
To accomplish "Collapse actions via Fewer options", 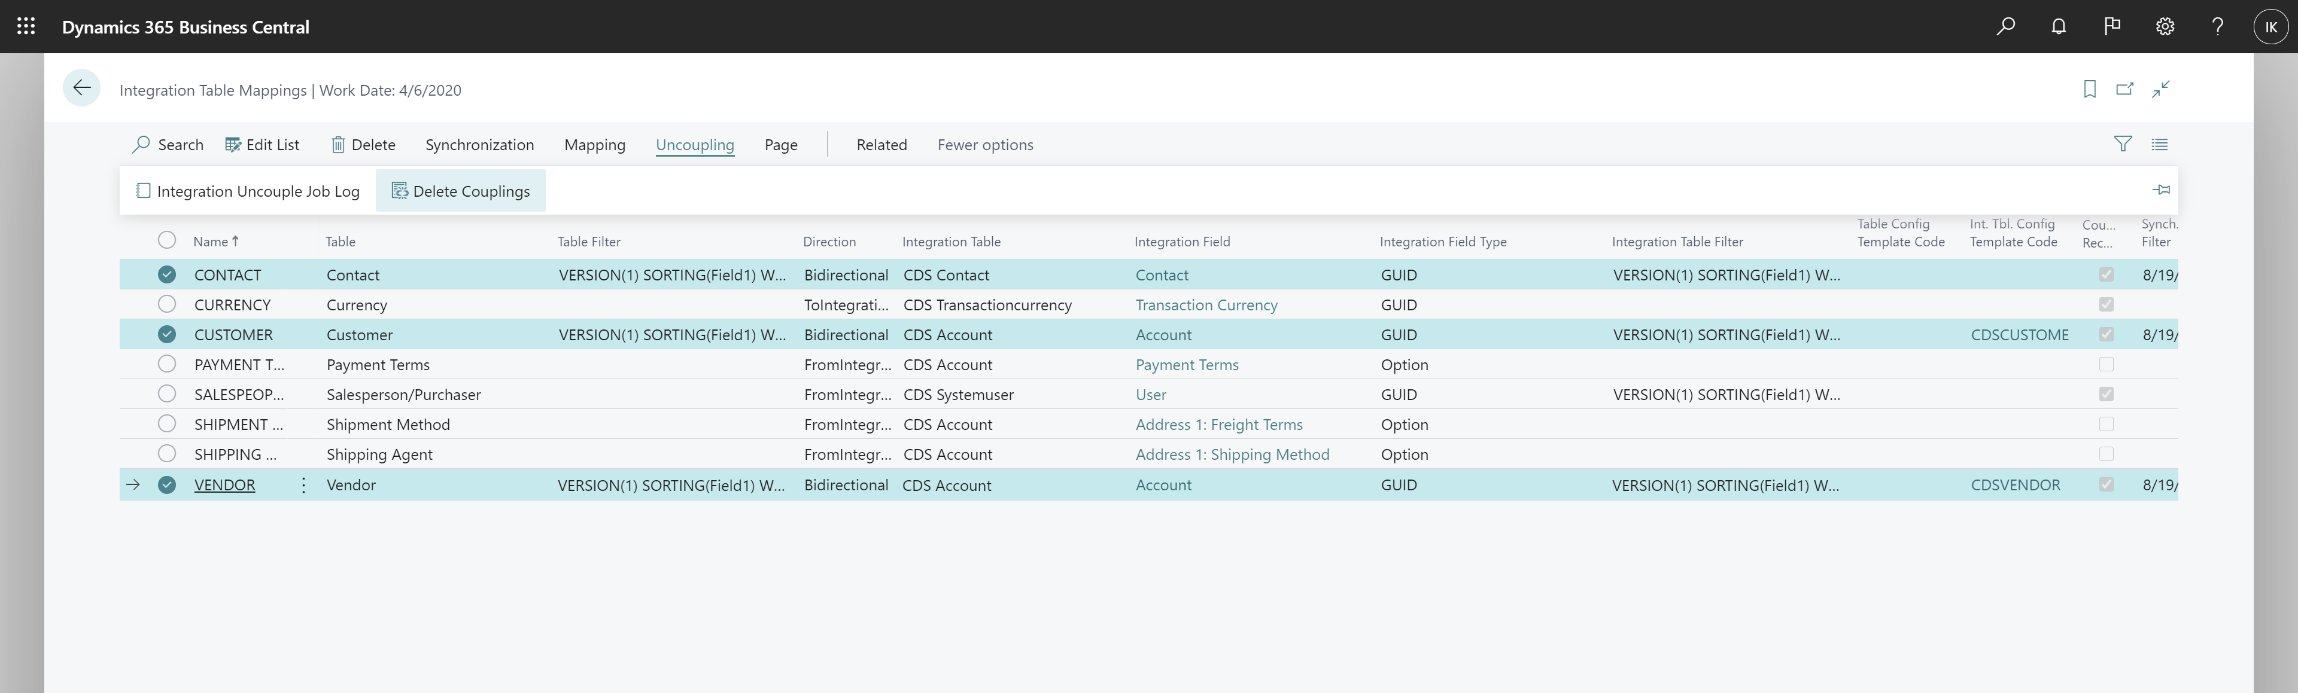I will (985, 144).
